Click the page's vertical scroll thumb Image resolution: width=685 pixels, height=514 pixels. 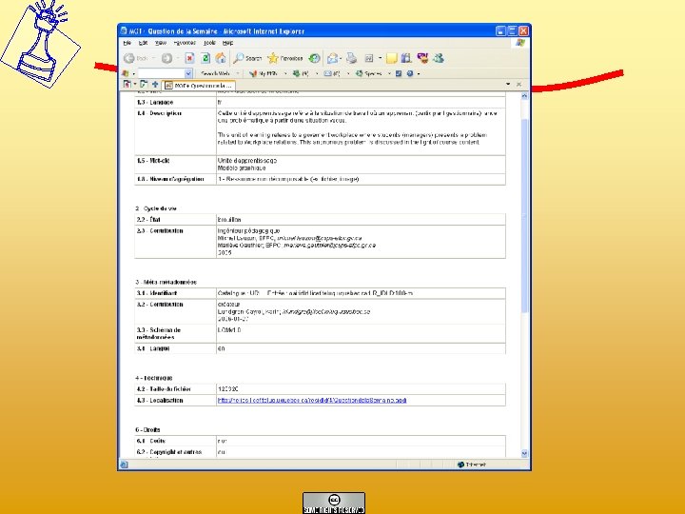[524, 215]
